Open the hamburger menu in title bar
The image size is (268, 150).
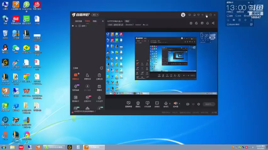pos(203,15)
